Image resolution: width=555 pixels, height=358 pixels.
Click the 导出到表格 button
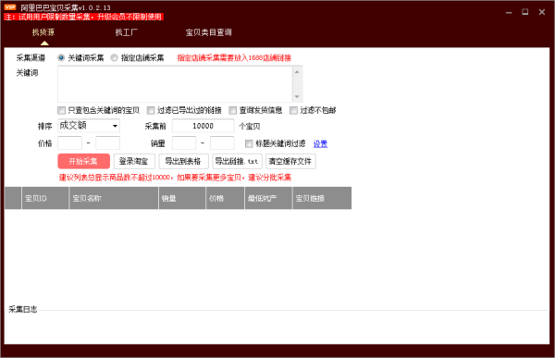click(183, 161)
